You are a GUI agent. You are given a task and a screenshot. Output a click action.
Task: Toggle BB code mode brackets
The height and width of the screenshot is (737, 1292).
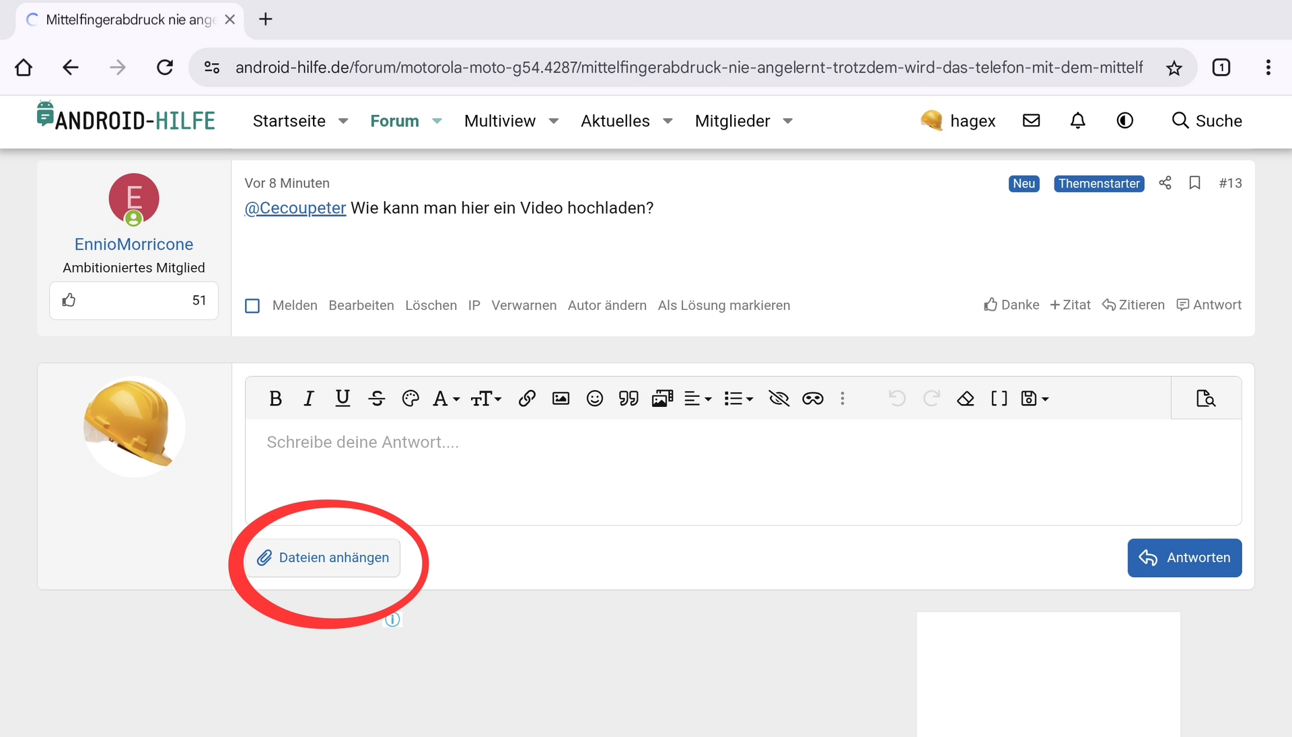999,399
